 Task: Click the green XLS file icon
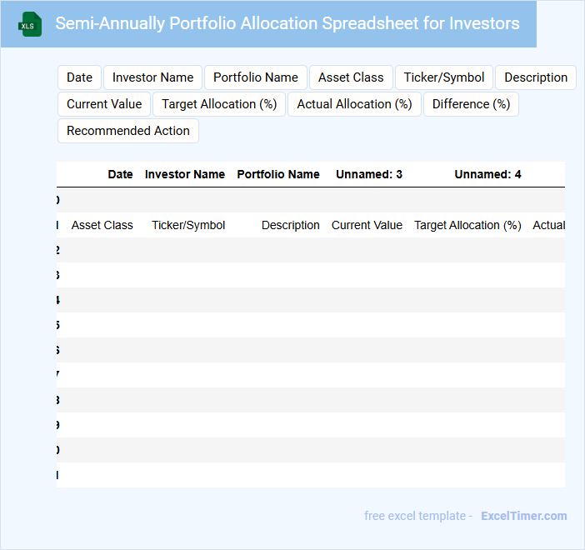click(31, 24)
